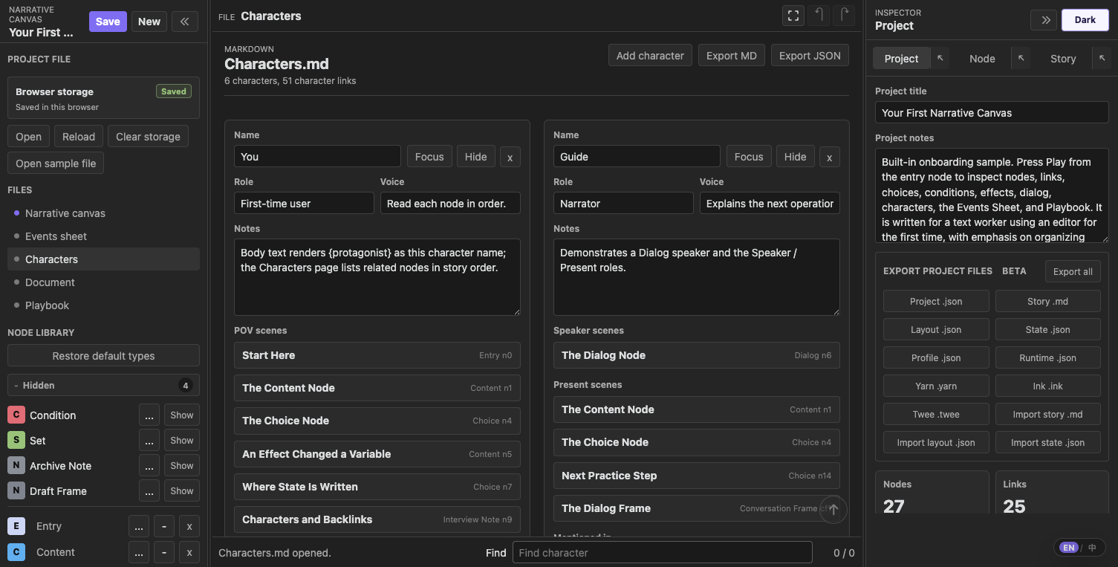This screenshot has width=1118, height=567.
Task: Open the Narrative canvas file
Action: click(x=103, y=213)
